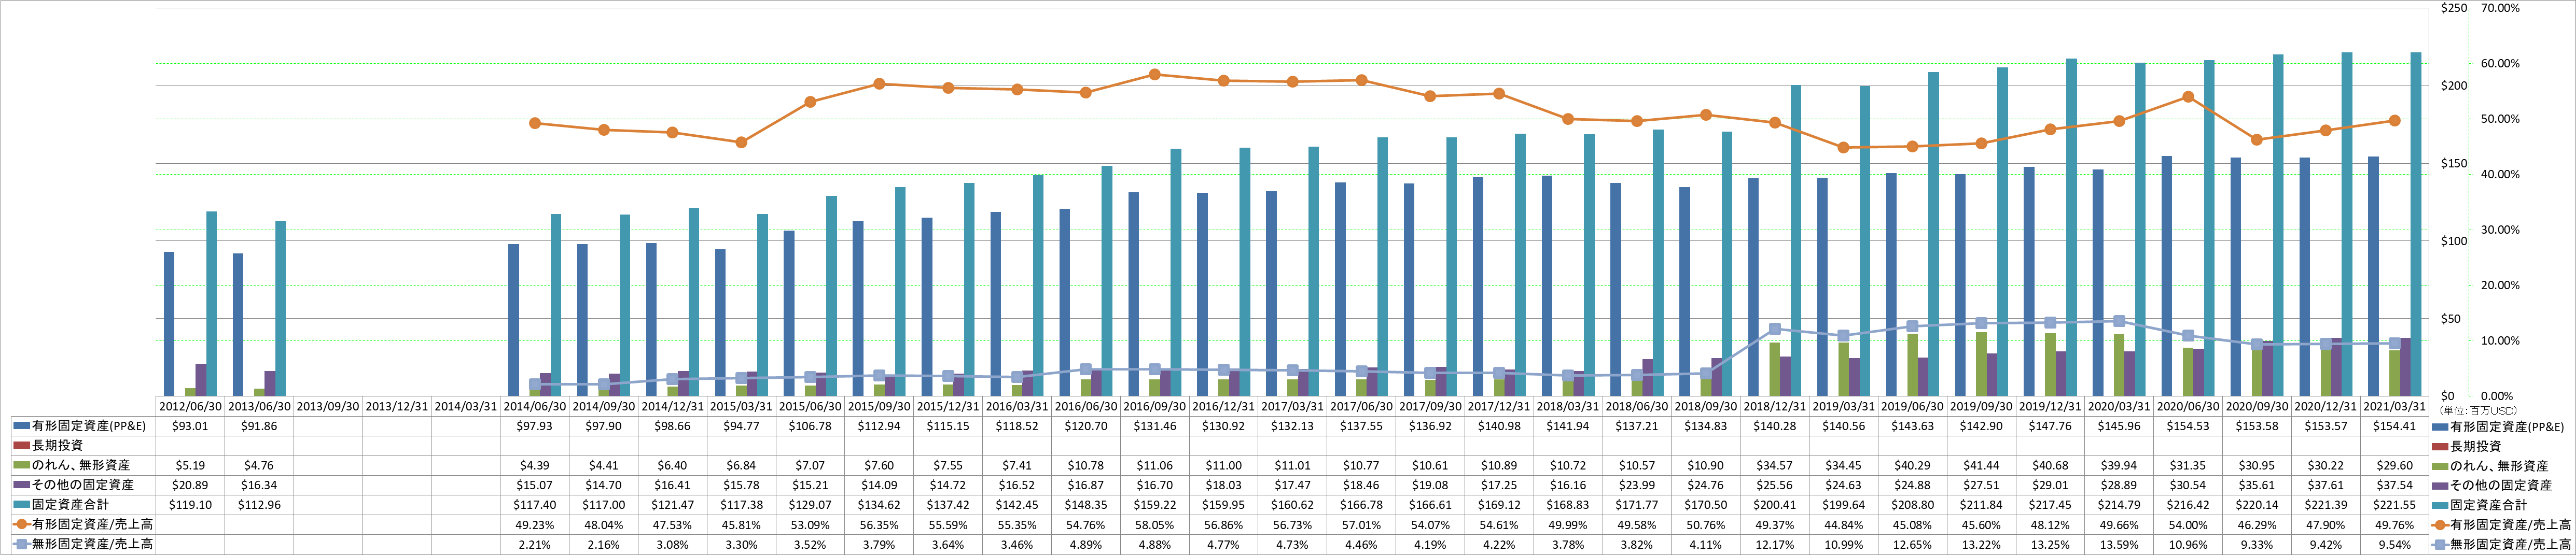The height and width of the screenshot is (555, 2576).
Task: Select the $250 axis label
Action: pos(2454,8)
